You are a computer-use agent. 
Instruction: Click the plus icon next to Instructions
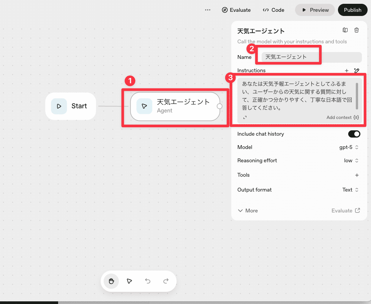346,71
